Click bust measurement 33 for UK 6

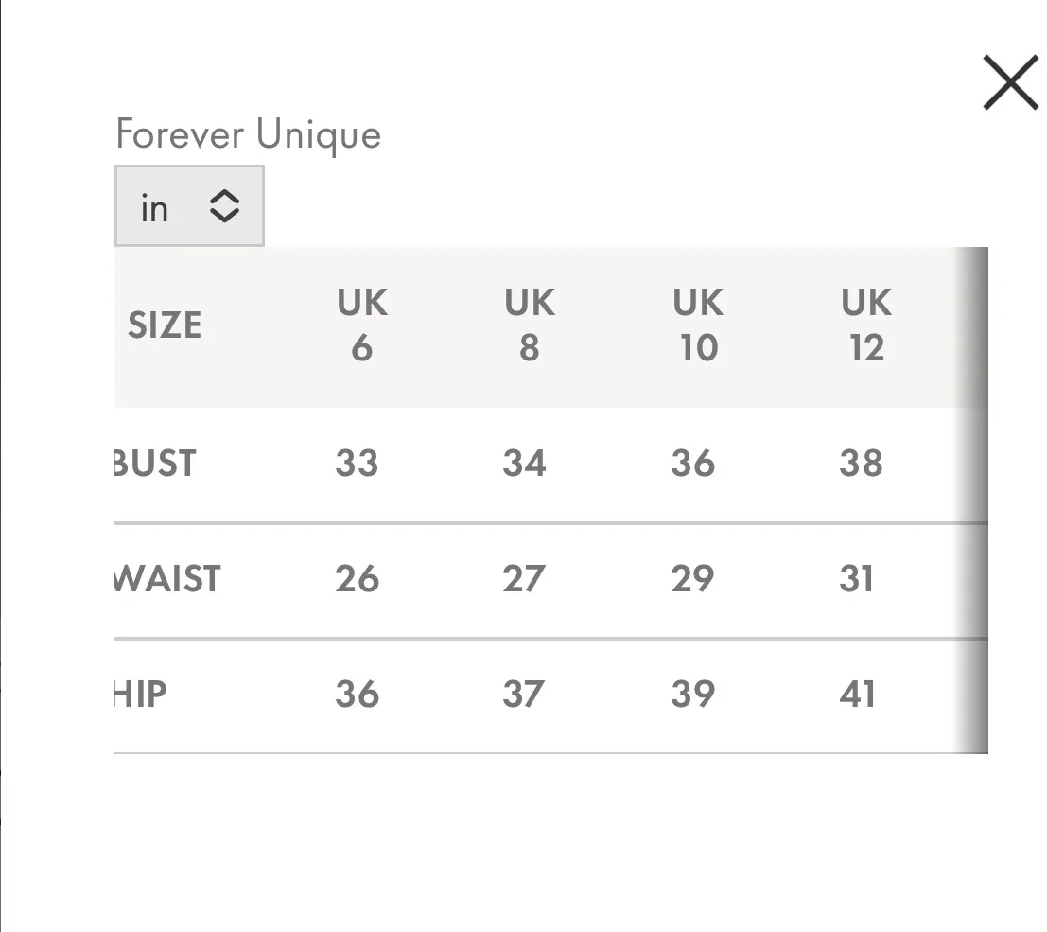click(357, 464)
